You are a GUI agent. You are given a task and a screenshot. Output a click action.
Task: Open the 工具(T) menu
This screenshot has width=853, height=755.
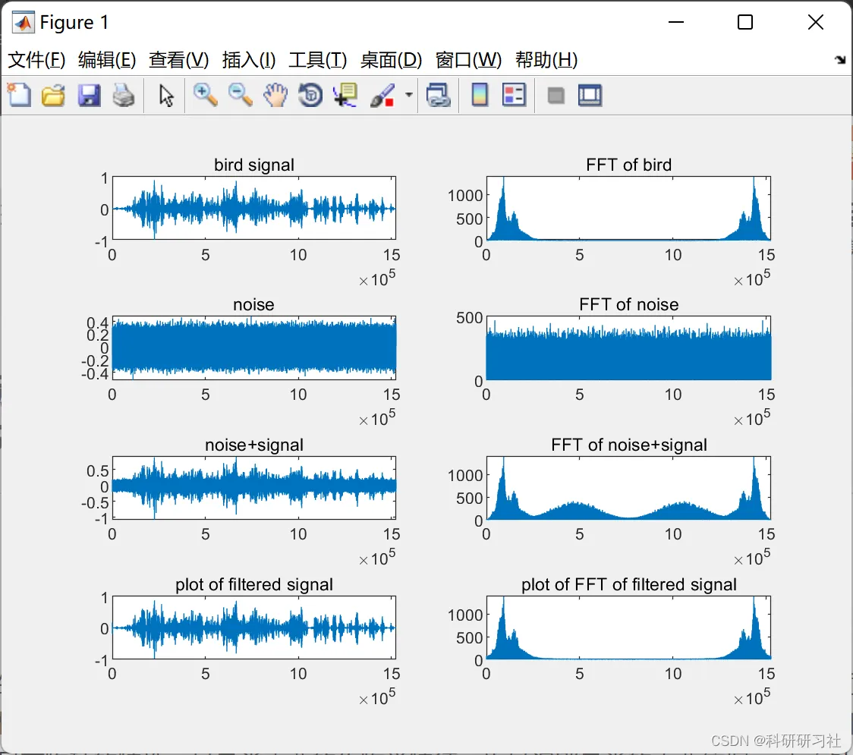(318, 60)
